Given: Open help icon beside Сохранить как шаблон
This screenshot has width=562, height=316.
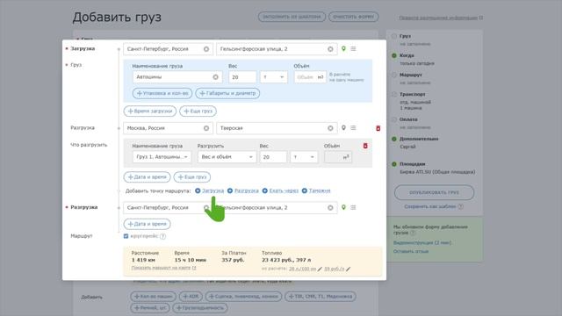Looking at the screenshot, I should tap(460, 207).
